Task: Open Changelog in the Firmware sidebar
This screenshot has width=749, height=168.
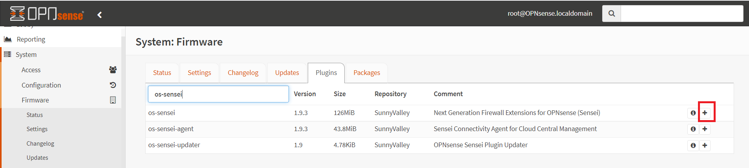Action: [40, 144]
